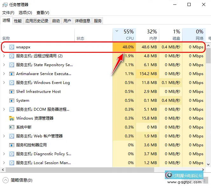Click the horizontal scrollbar left arrow

3,170
